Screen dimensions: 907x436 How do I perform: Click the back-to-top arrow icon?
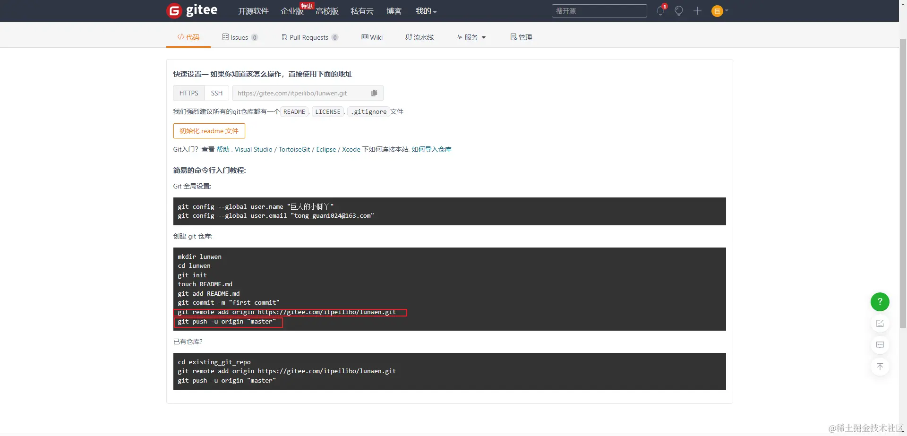point(880,367)
